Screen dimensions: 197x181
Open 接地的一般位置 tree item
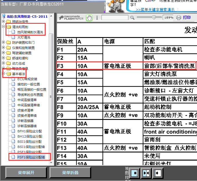coord(29,84)
